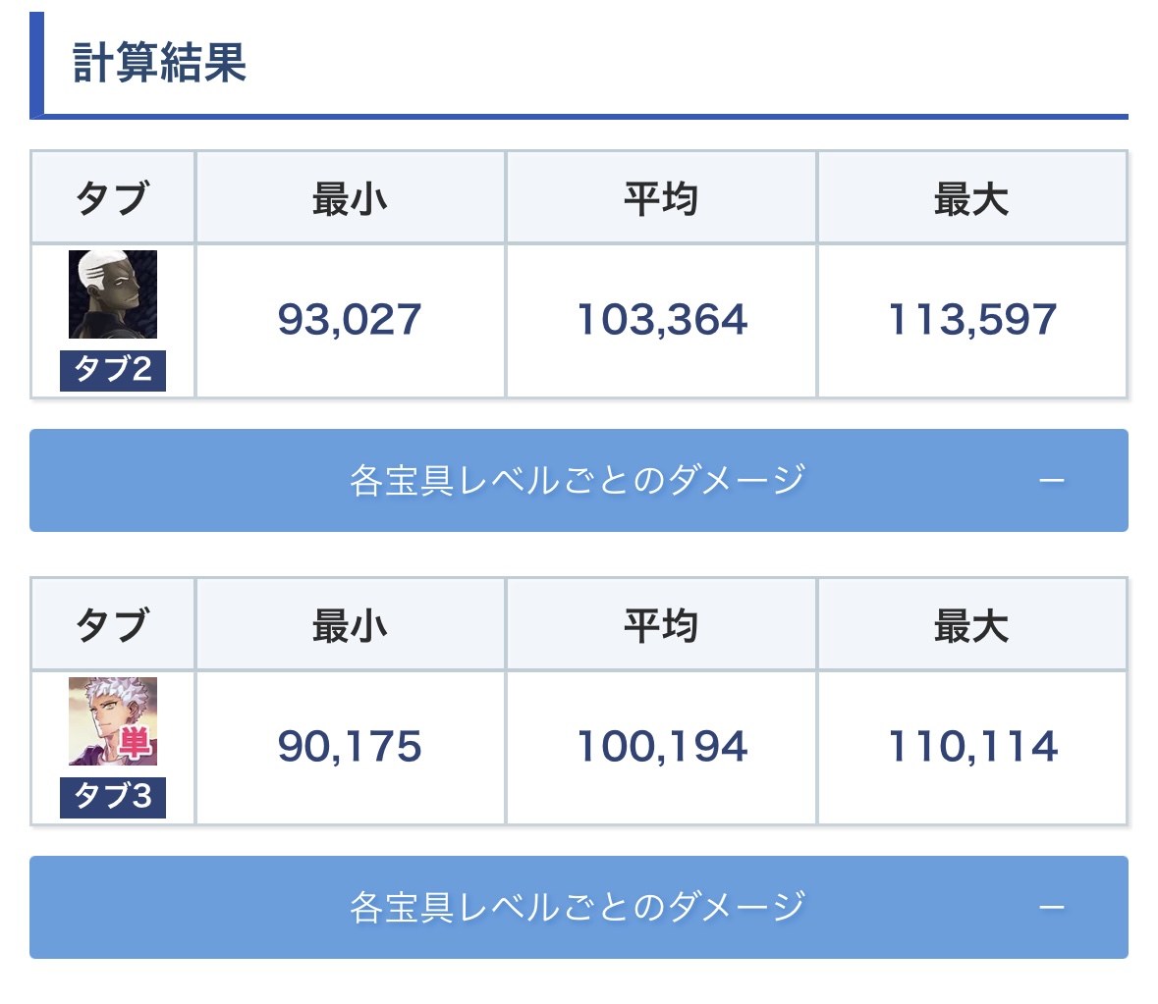Expand second 各宝具レベルごとのダメージ panel
This screenshot has height=1004, width=1158.
(579, 908)
